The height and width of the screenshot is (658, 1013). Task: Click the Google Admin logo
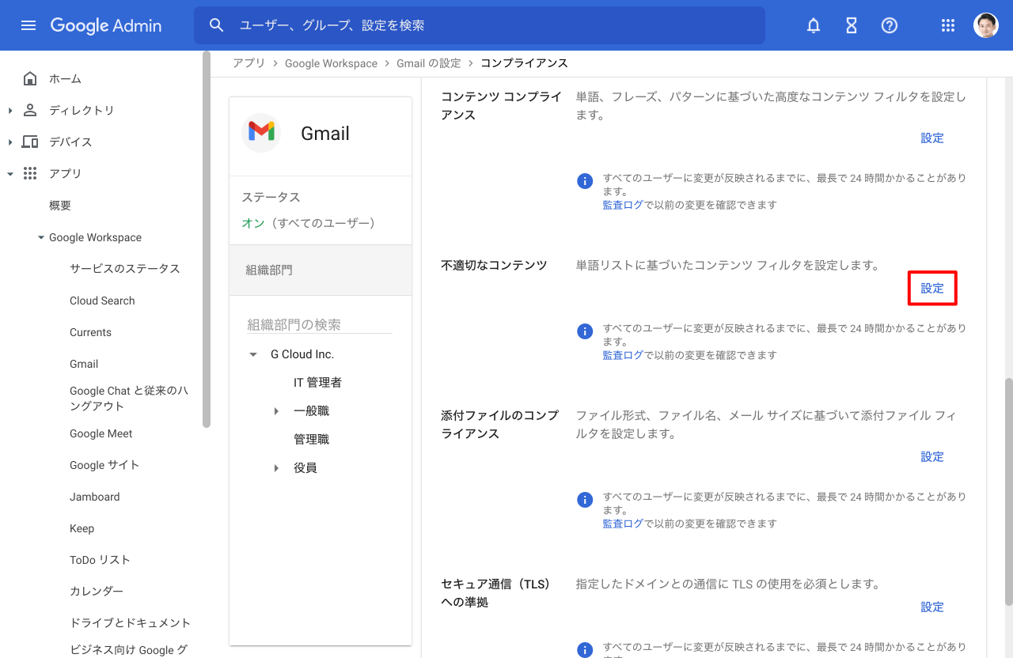(106, 25)
